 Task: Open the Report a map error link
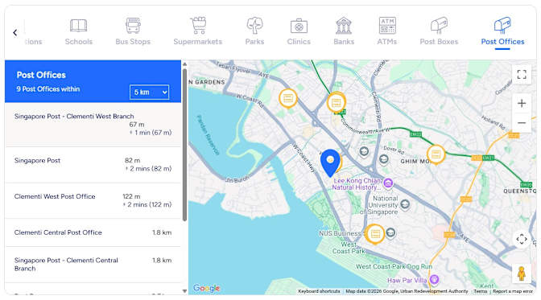513,291
